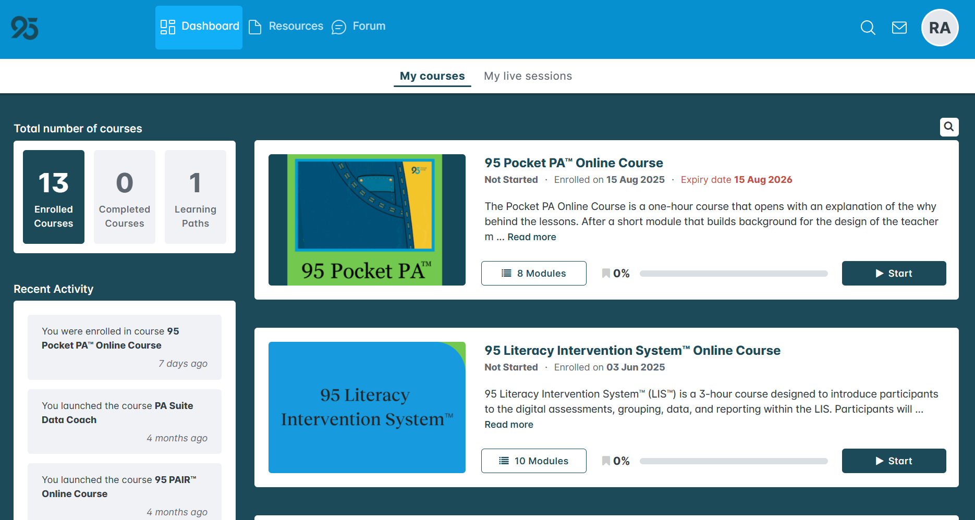The width and height of the screenshot is (975, 520).
Task: Open the header search icon
Action: [868, 28]
